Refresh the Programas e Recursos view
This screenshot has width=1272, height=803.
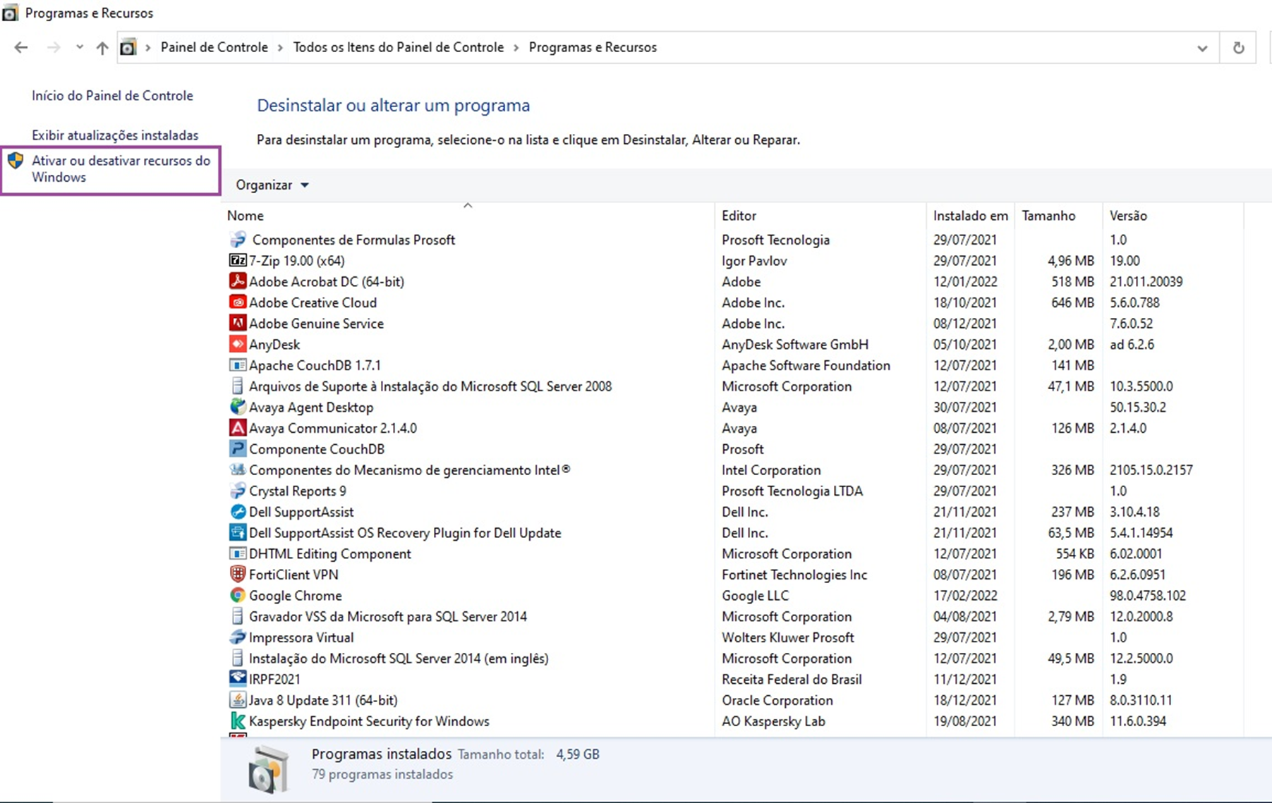(1238, 48)
